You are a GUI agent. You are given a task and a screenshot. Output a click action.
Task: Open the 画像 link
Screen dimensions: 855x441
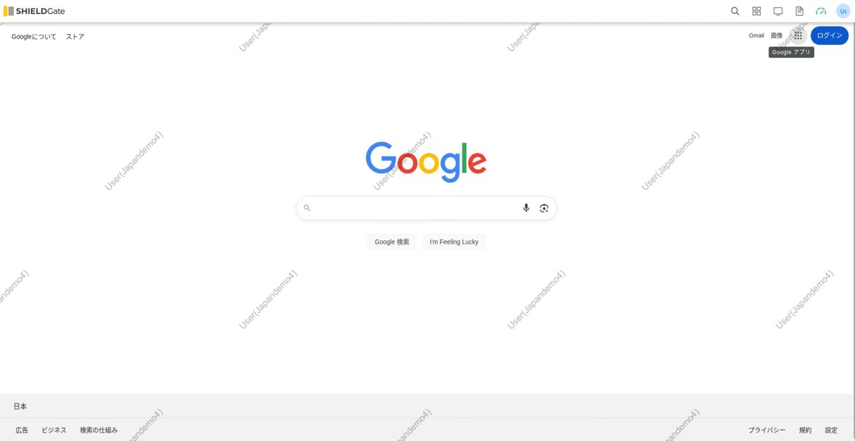pos(777,35)
